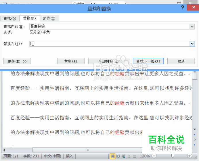Click 百度经验 at start of second paragraph
Viewport: 199px width, 161px height.
click(20, 88)
